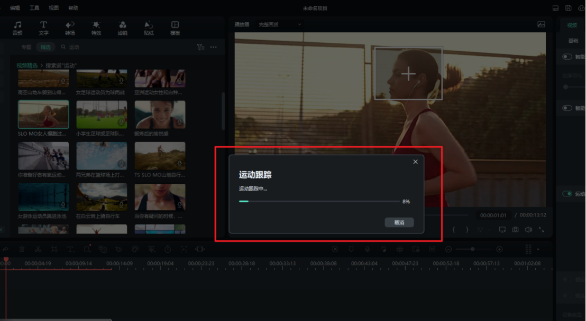
Task: Click the scissors split icon in timeline toolbar
Action: (38, 249)
